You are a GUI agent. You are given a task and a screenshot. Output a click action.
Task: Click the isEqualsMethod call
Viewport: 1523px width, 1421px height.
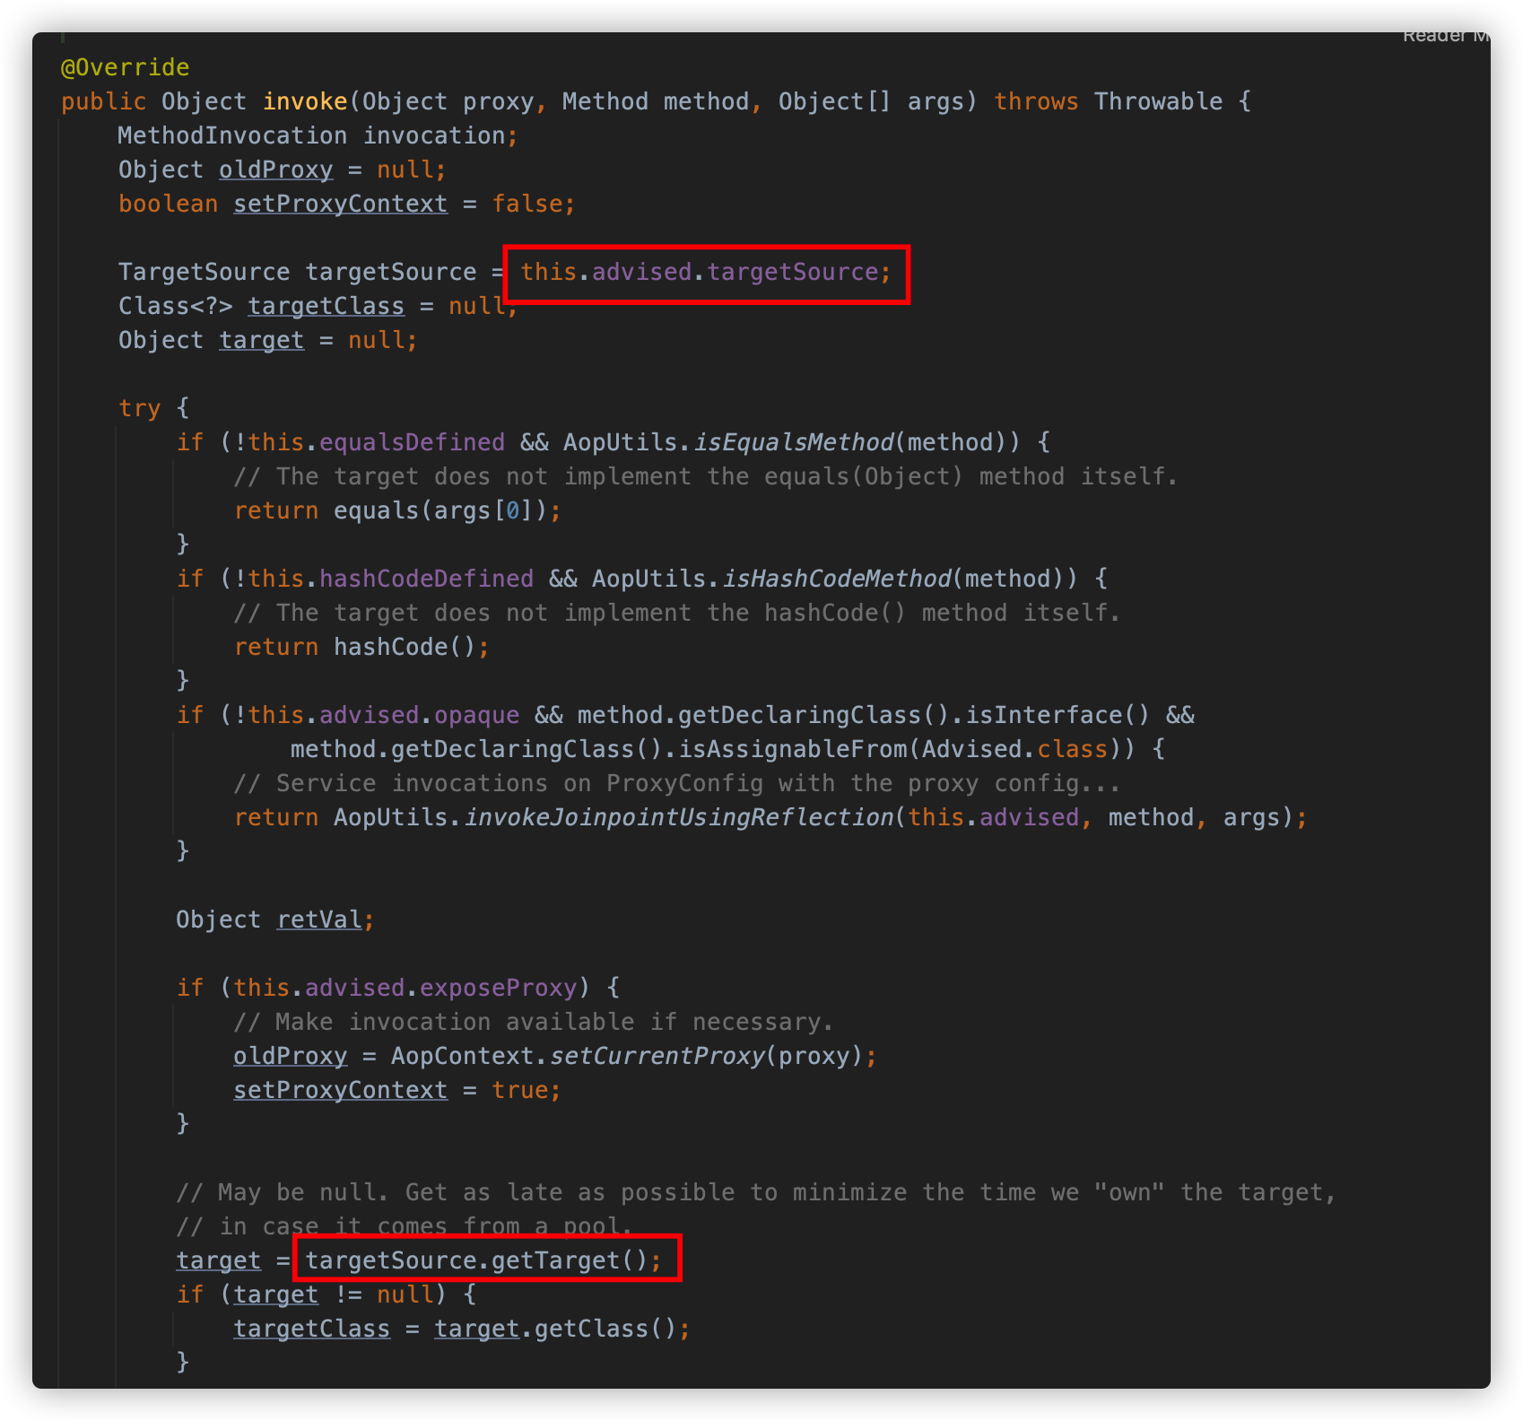[794, 442]
